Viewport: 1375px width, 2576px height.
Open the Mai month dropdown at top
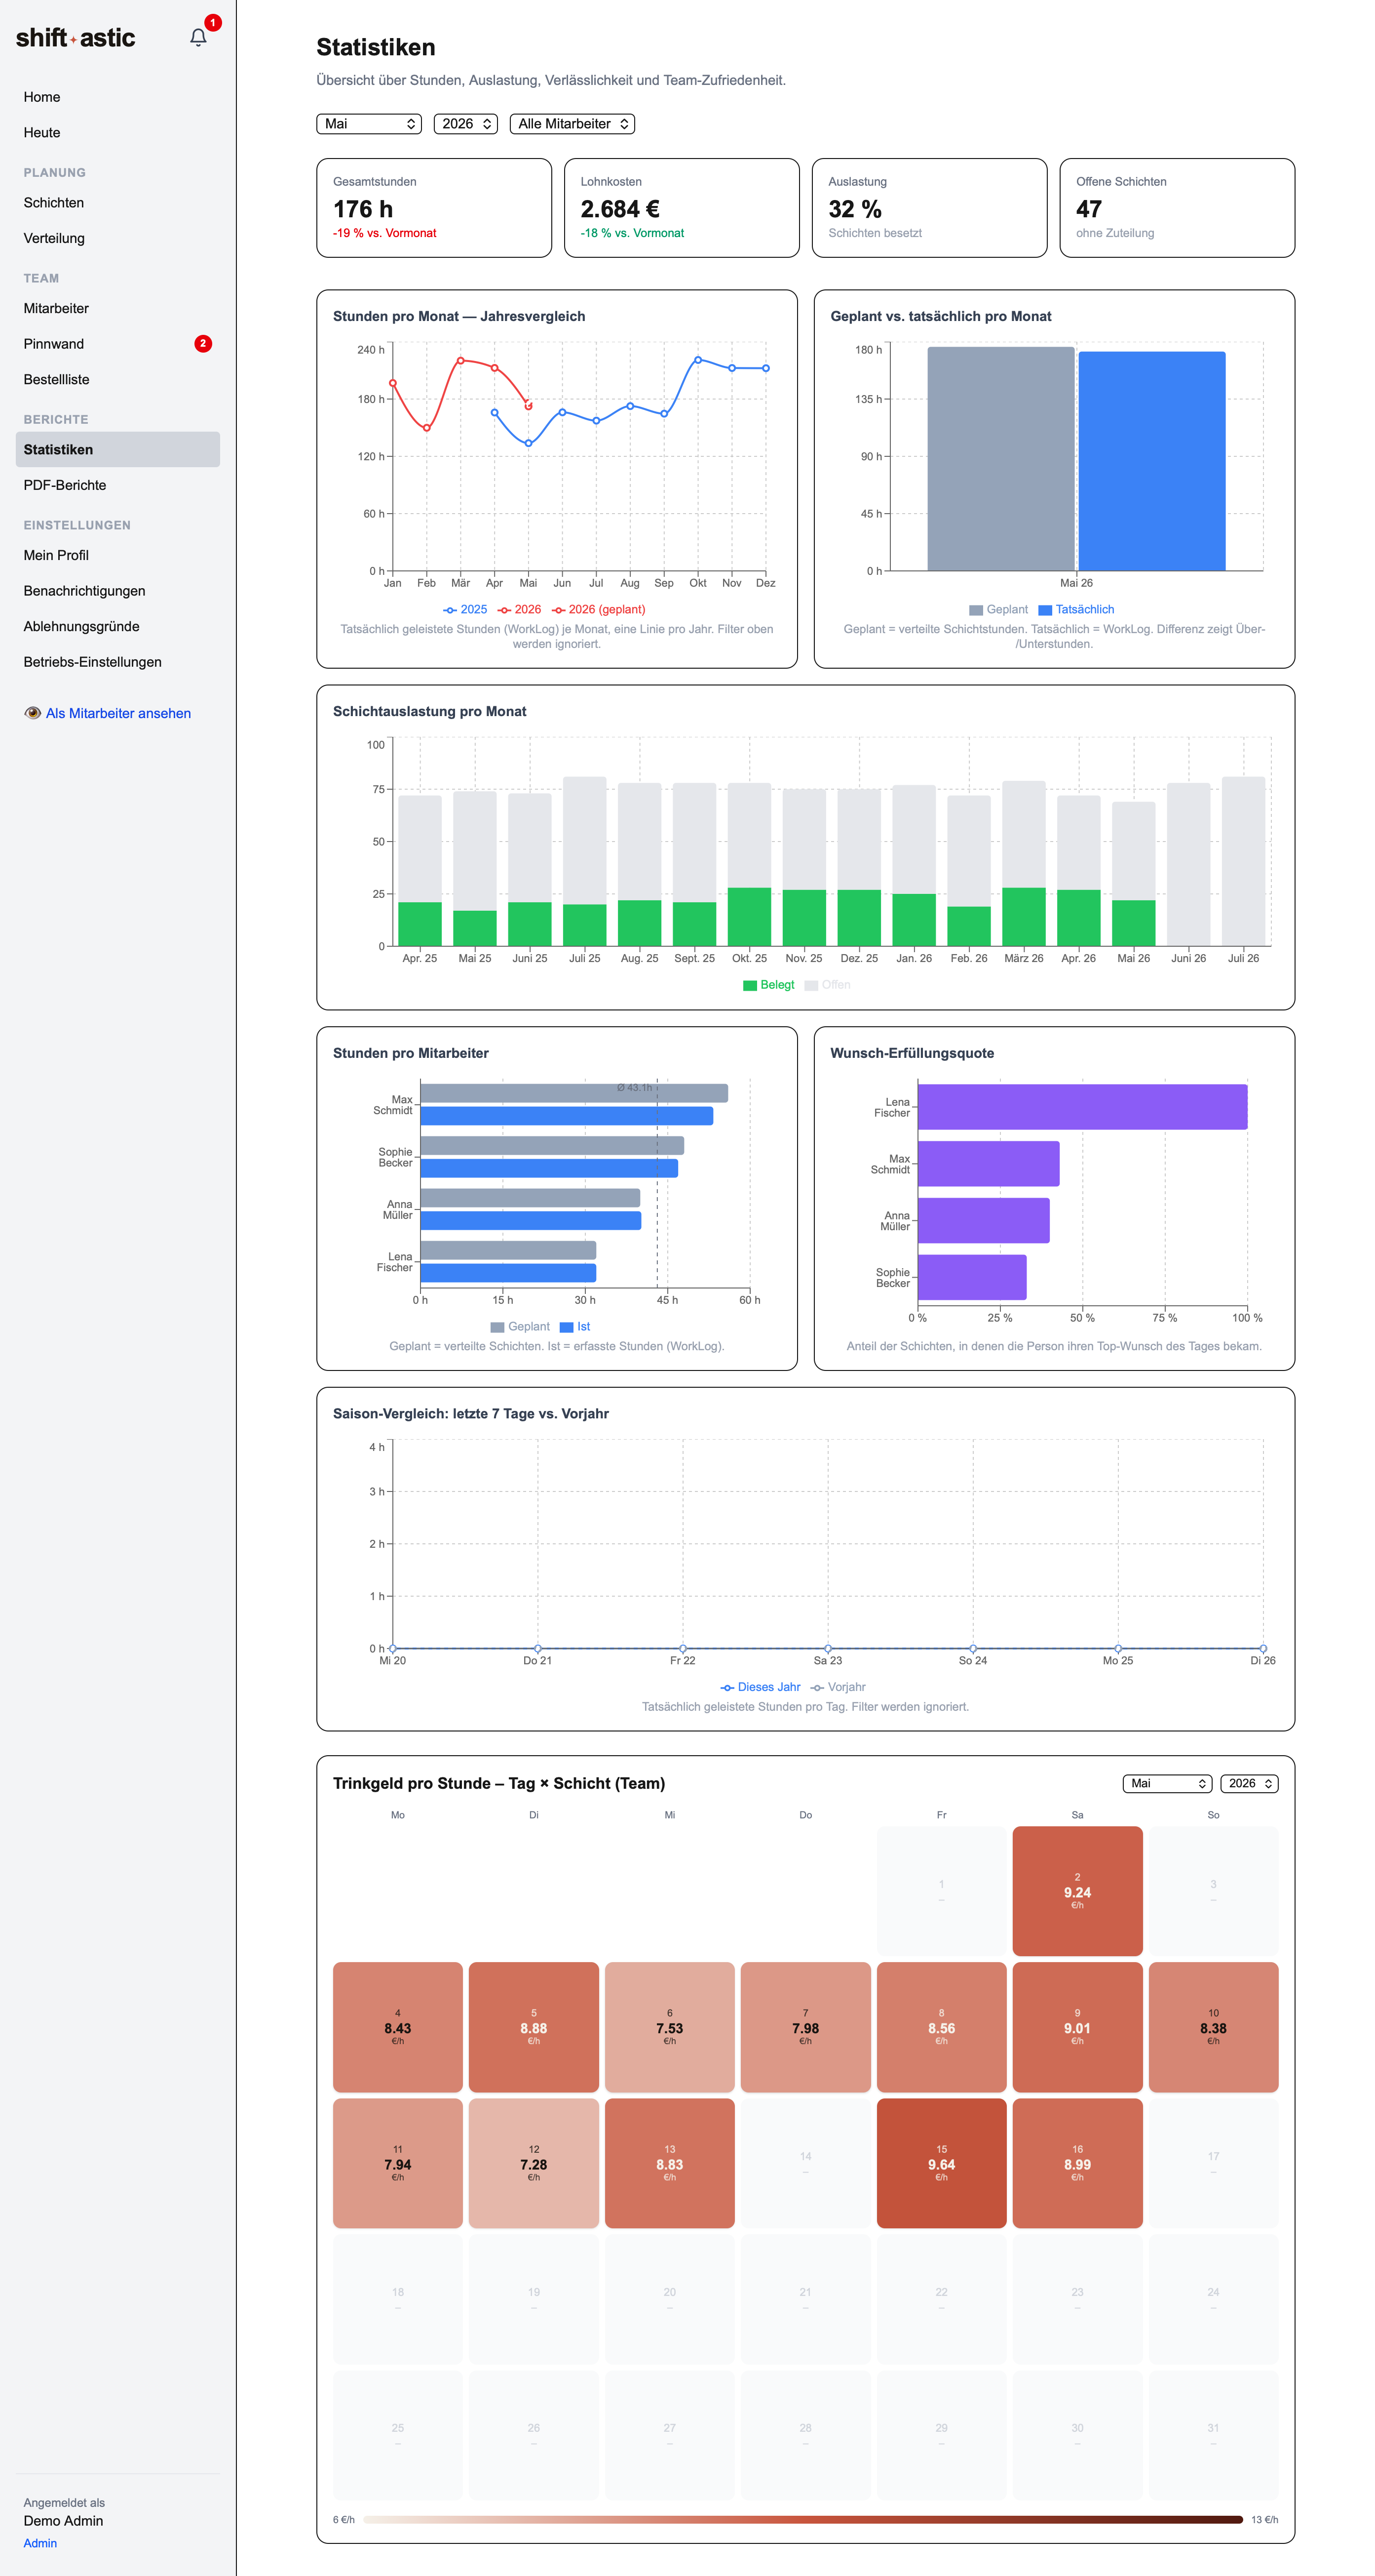click(369, 124)
